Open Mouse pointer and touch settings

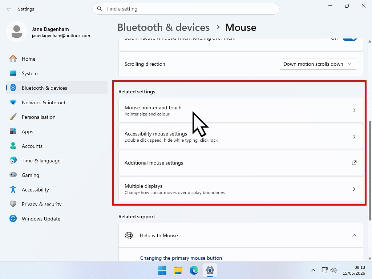point(241,110)
